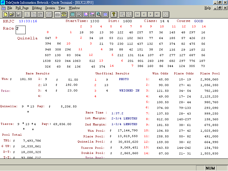This screenshot has width=228, height=171.
Task: Click the document icon beside File menu
Action: click(x=3, y=8)
